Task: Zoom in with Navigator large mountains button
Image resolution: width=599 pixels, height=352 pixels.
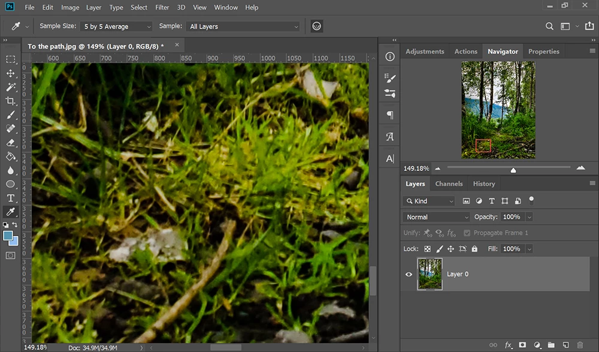Action: pos(580,167)
